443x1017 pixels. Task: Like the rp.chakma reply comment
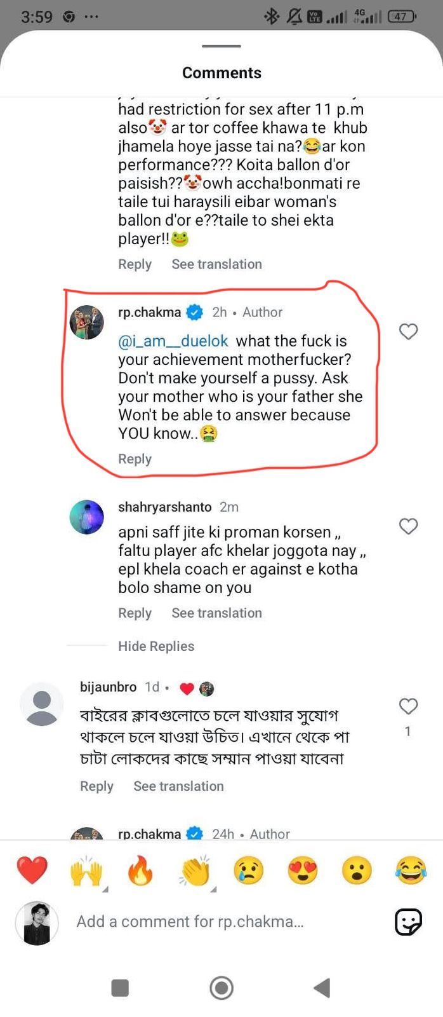pos(408,331)
